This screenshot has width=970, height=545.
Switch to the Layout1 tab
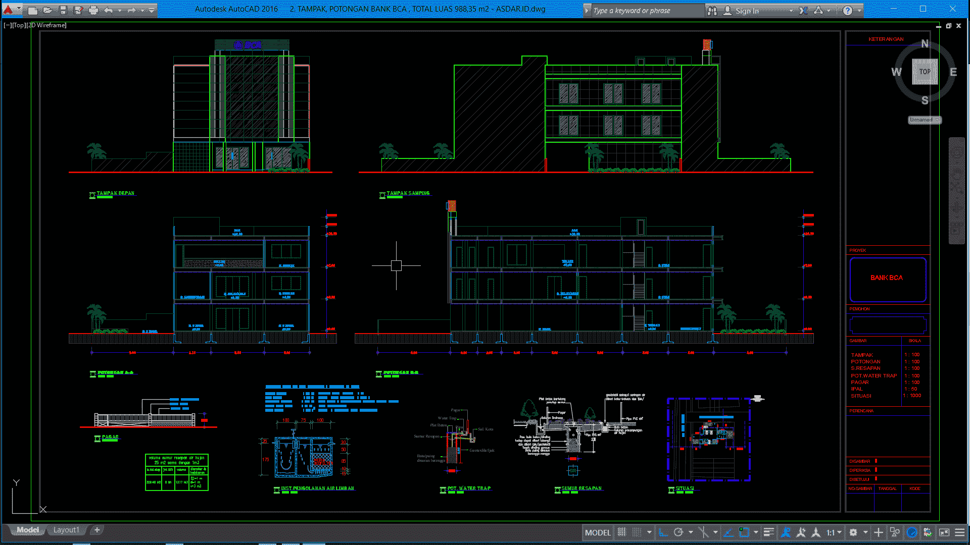(x=66, y=530)
